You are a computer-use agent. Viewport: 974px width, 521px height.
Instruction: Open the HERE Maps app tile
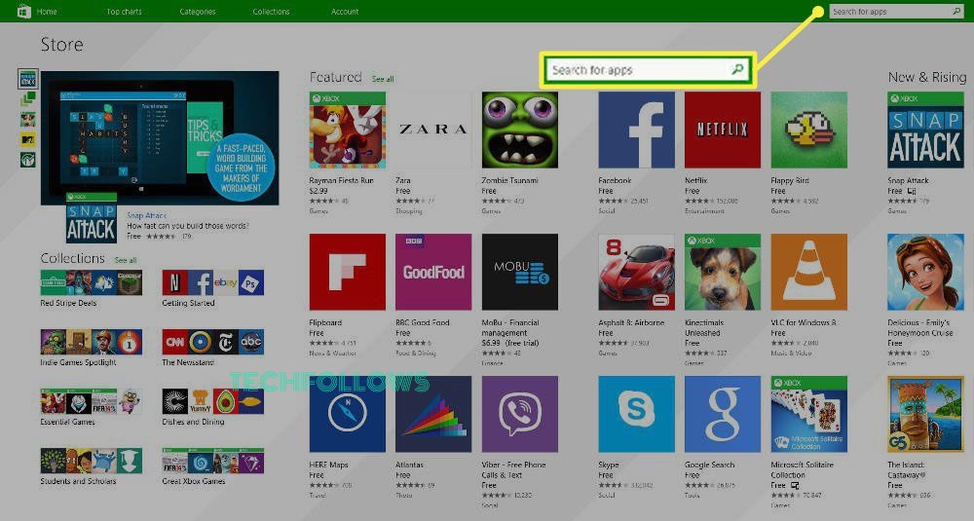[348, 414]
